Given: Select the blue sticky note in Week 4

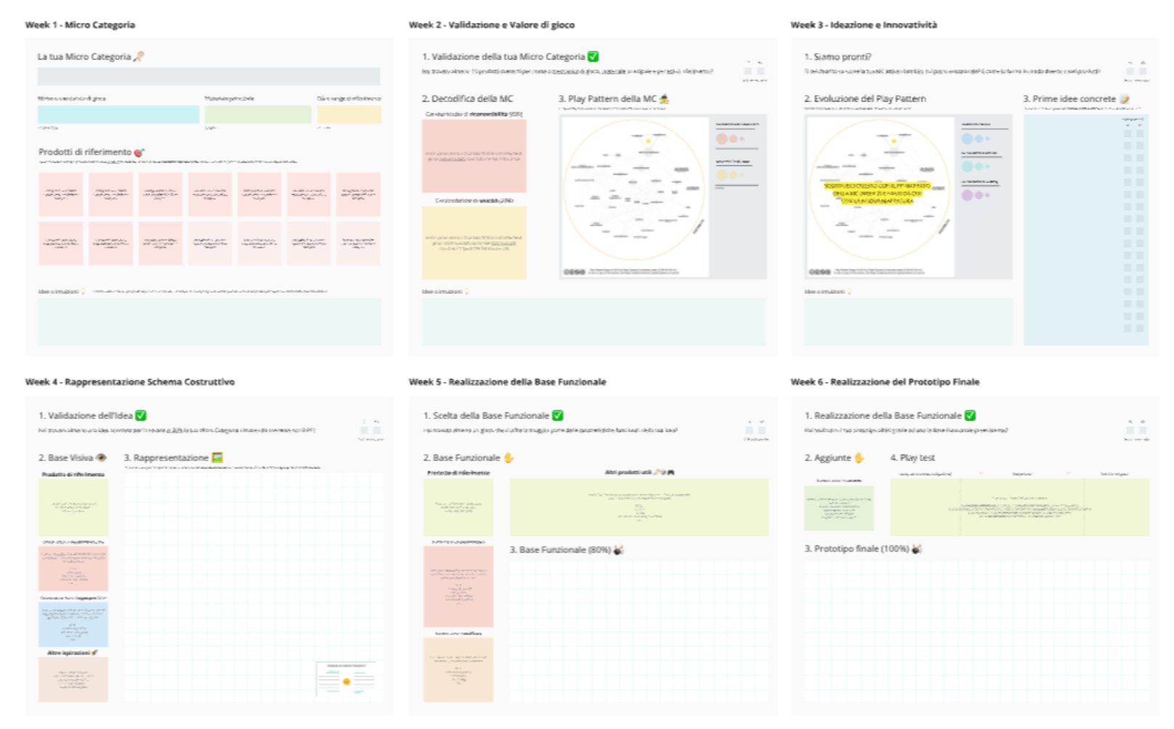Looking at the screenshot, I should click(73, 624).
